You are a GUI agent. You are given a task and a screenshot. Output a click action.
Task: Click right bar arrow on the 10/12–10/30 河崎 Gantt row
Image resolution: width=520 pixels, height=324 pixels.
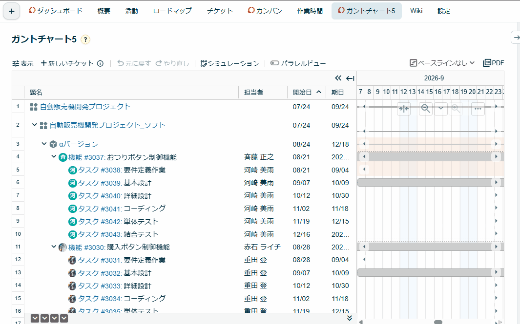[x=496, y=195]
